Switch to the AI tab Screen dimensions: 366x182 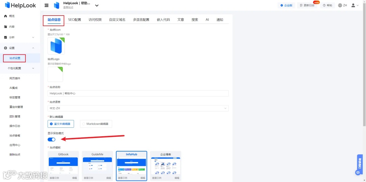pyautogui.click(x=207, y=20)
